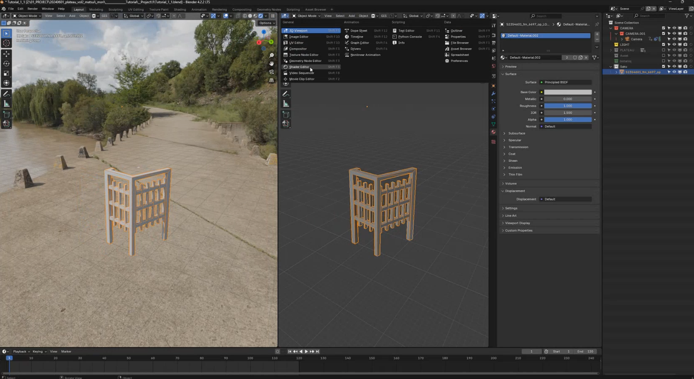Jump to the timeline end frame
694x379 pixels.
318,351
